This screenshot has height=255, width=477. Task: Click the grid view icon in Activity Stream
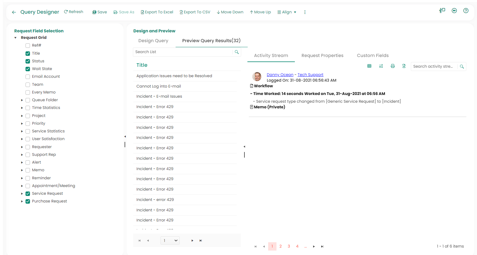[x=369, y=66]
